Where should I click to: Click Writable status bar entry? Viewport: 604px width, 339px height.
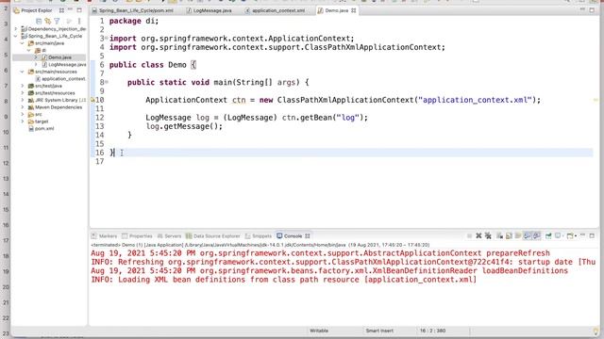[319, 331]
